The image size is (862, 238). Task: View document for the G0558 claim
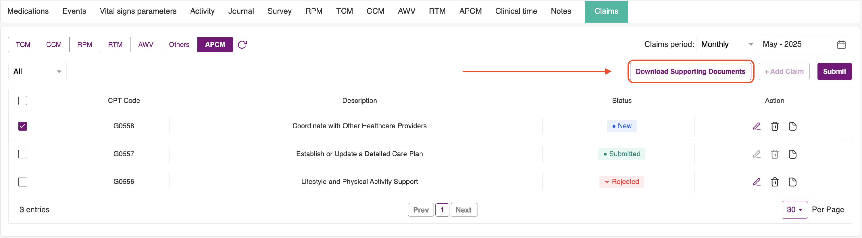pyautogui.click(x=792, y=126)
